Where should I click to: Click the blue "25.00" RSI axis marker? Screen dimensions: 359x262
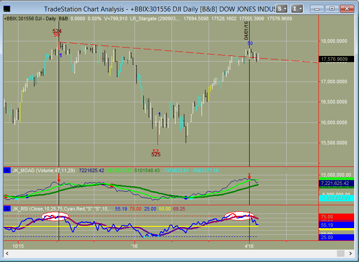tap(337, 237)
